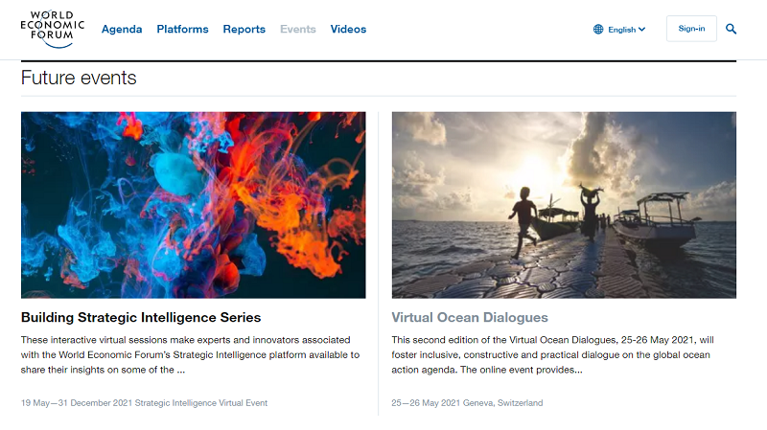Image resolution: width=767 pixels, height=430 pixels.
Task: Click the Strategic Intelligence series description text
Action: (x=190, y=354)
